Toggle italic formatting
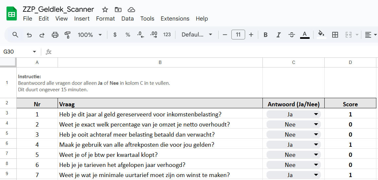Image resolution: width=378 pixels, height=180 pixels. (x=279, y=35)
